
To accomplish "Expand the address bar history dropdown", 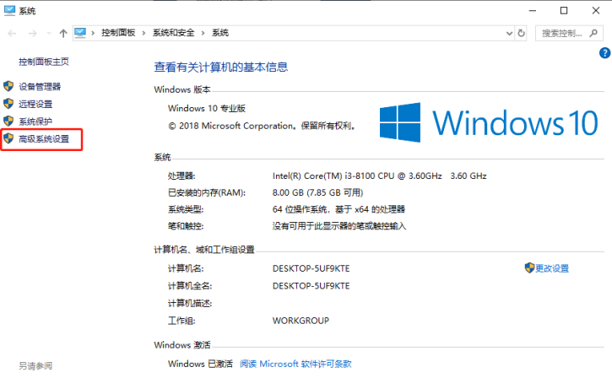I will tap(507, 33).
